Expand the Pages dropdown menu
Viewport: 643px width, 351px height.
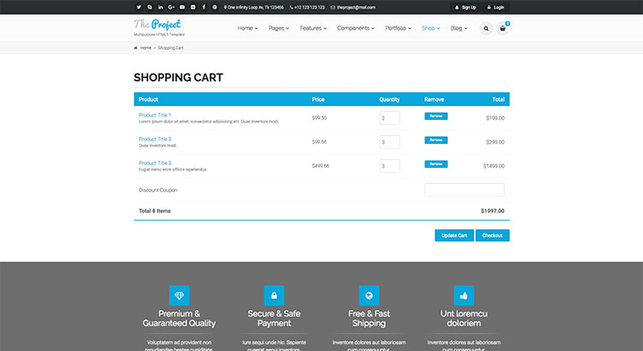pos(279,28)
